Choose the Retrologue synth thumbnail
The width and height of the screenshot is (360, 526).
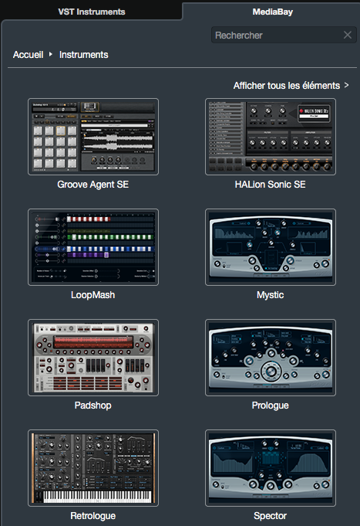point(93,468)
